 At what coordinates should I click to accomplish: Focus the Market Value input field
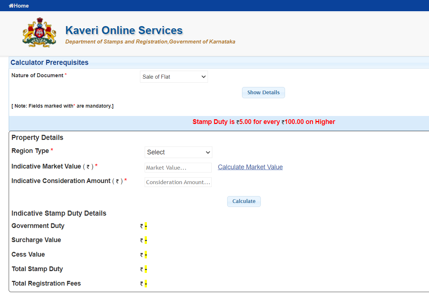(x=178, y=168)
